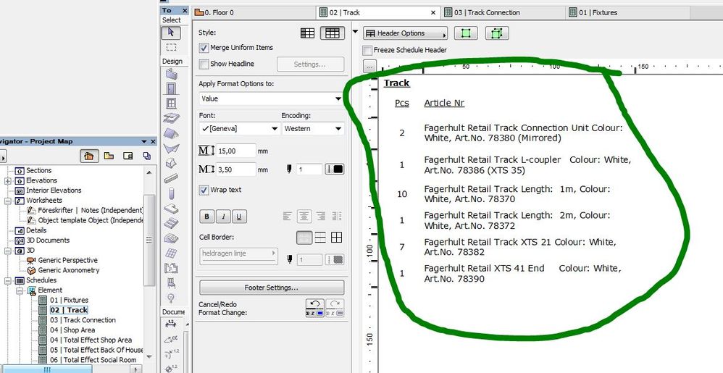Redo format change

[x=335, y=308]
